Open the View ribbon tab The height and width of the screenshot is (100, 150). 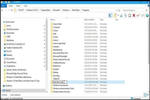click(25, 6)
